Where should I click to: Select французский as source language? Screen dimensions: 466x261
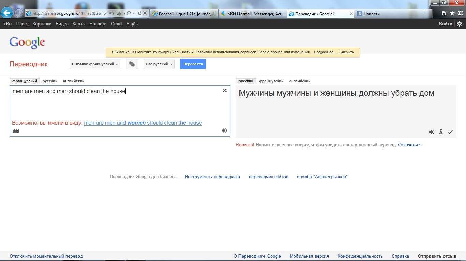tap(25, 81)
